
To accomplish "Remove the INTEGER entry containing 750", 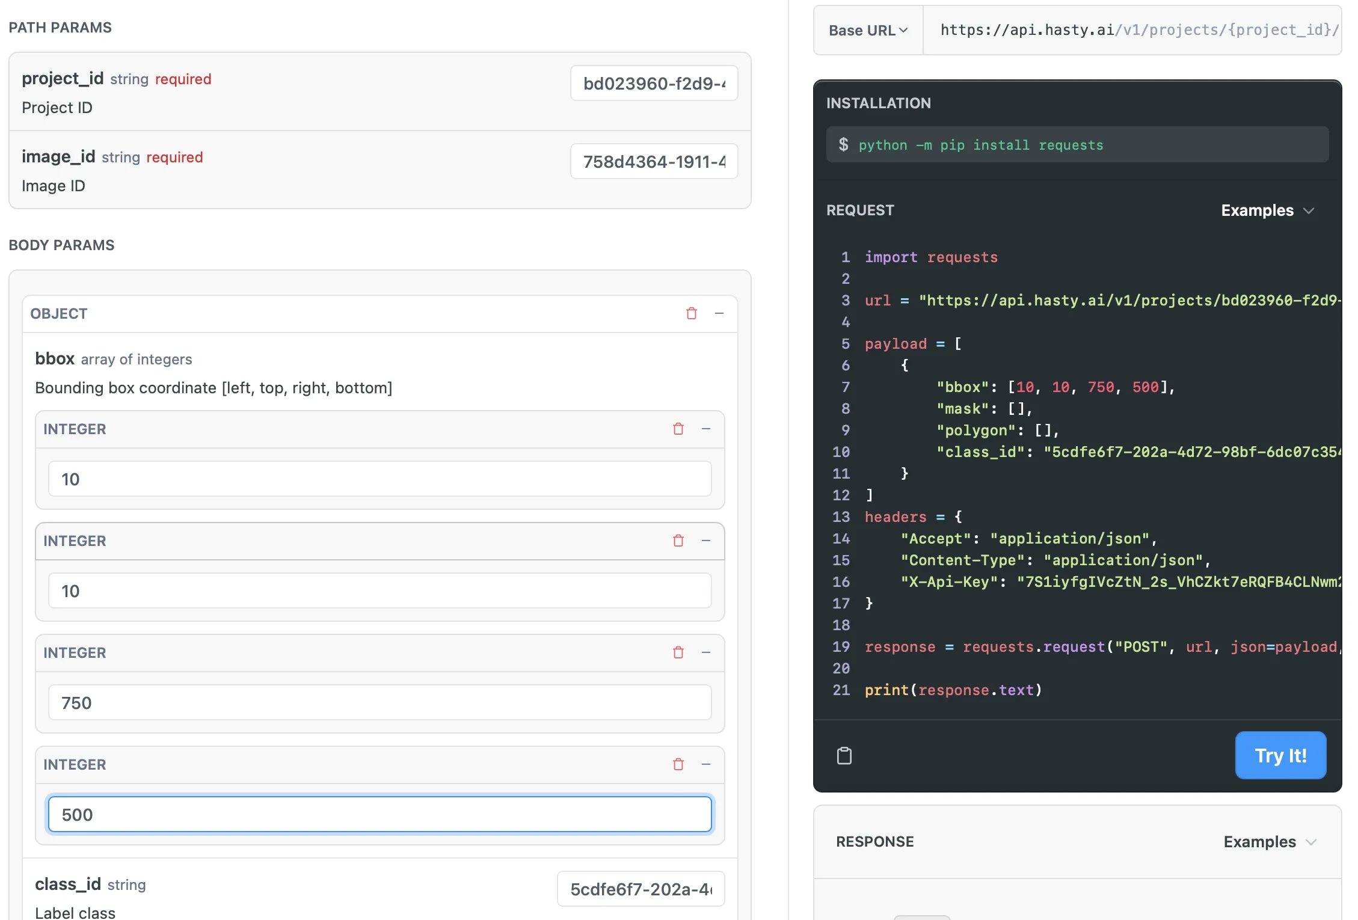I will [678, 652].
